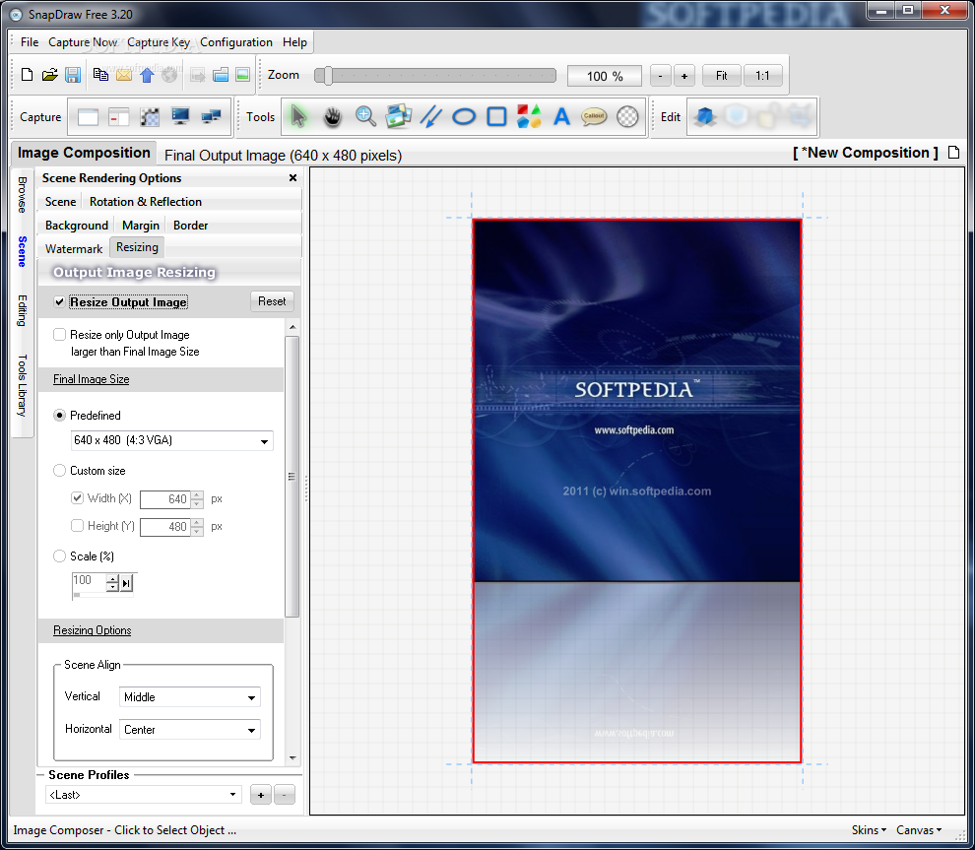Open the Vertical align Middle dropdown
Screen dimensions: 975x850
point(190,697)
